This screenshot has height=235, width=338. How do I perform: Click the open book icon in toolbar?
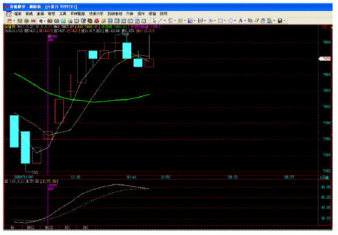point(77,21)
